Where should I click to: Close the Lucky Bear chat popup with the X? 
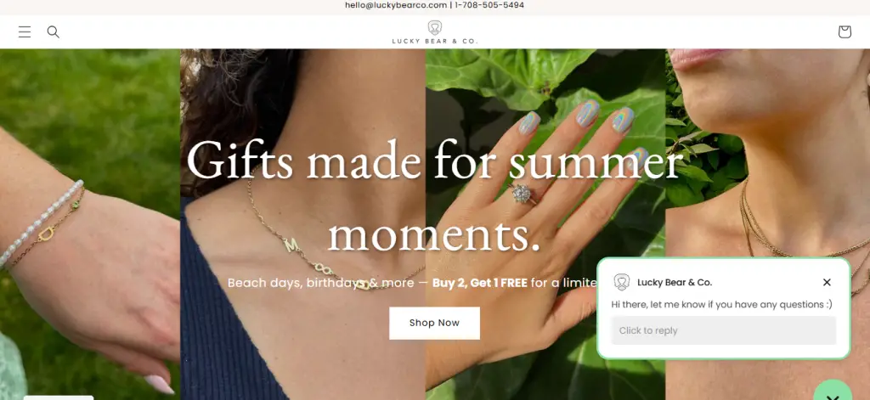coord(827,283)
